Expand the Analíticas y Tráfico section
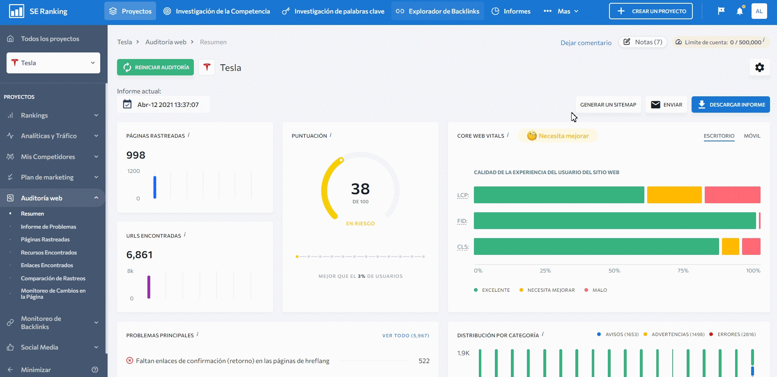Image resolution: width=777 pixels, height=377 pixels. pyautogui.click(x=96, y=136)
